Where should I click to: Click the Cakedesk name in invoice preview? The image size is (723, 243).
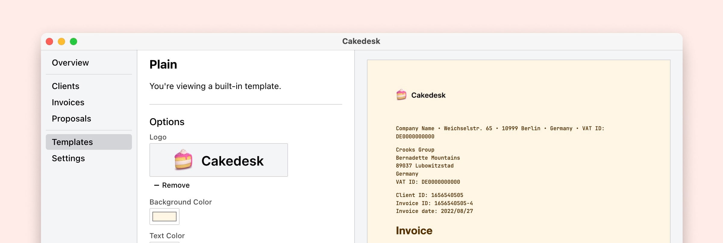[x=428, y=95]
